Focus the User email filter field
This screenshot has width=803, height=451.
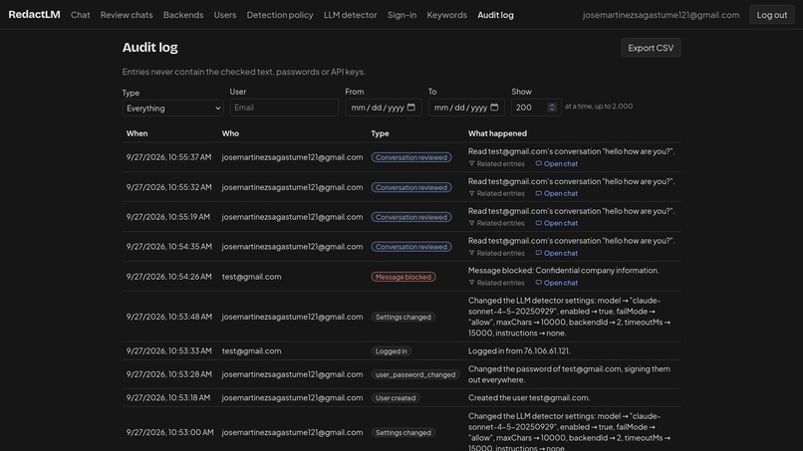click(284, 108)
